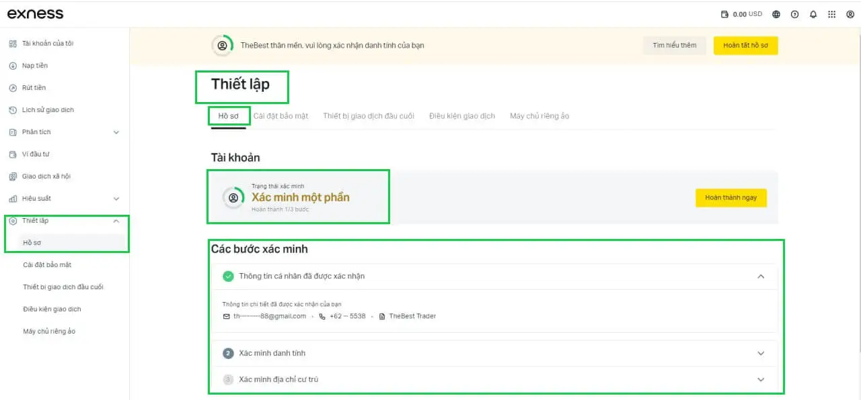This screenshot has width=861, height=400.
Task: Click the Nạp tiền deposit sidebar icon
Action: pyautogui.click(x=13, y=66)
